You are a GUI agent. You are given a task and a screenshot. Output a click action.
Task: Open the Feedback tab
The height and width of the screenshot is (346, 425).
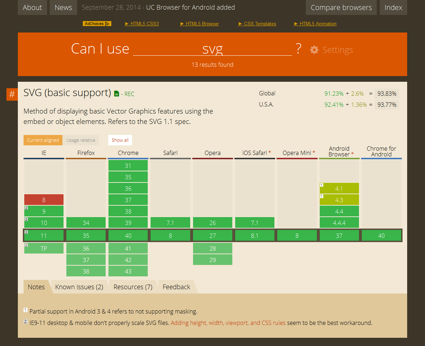(x=176, y=287)
